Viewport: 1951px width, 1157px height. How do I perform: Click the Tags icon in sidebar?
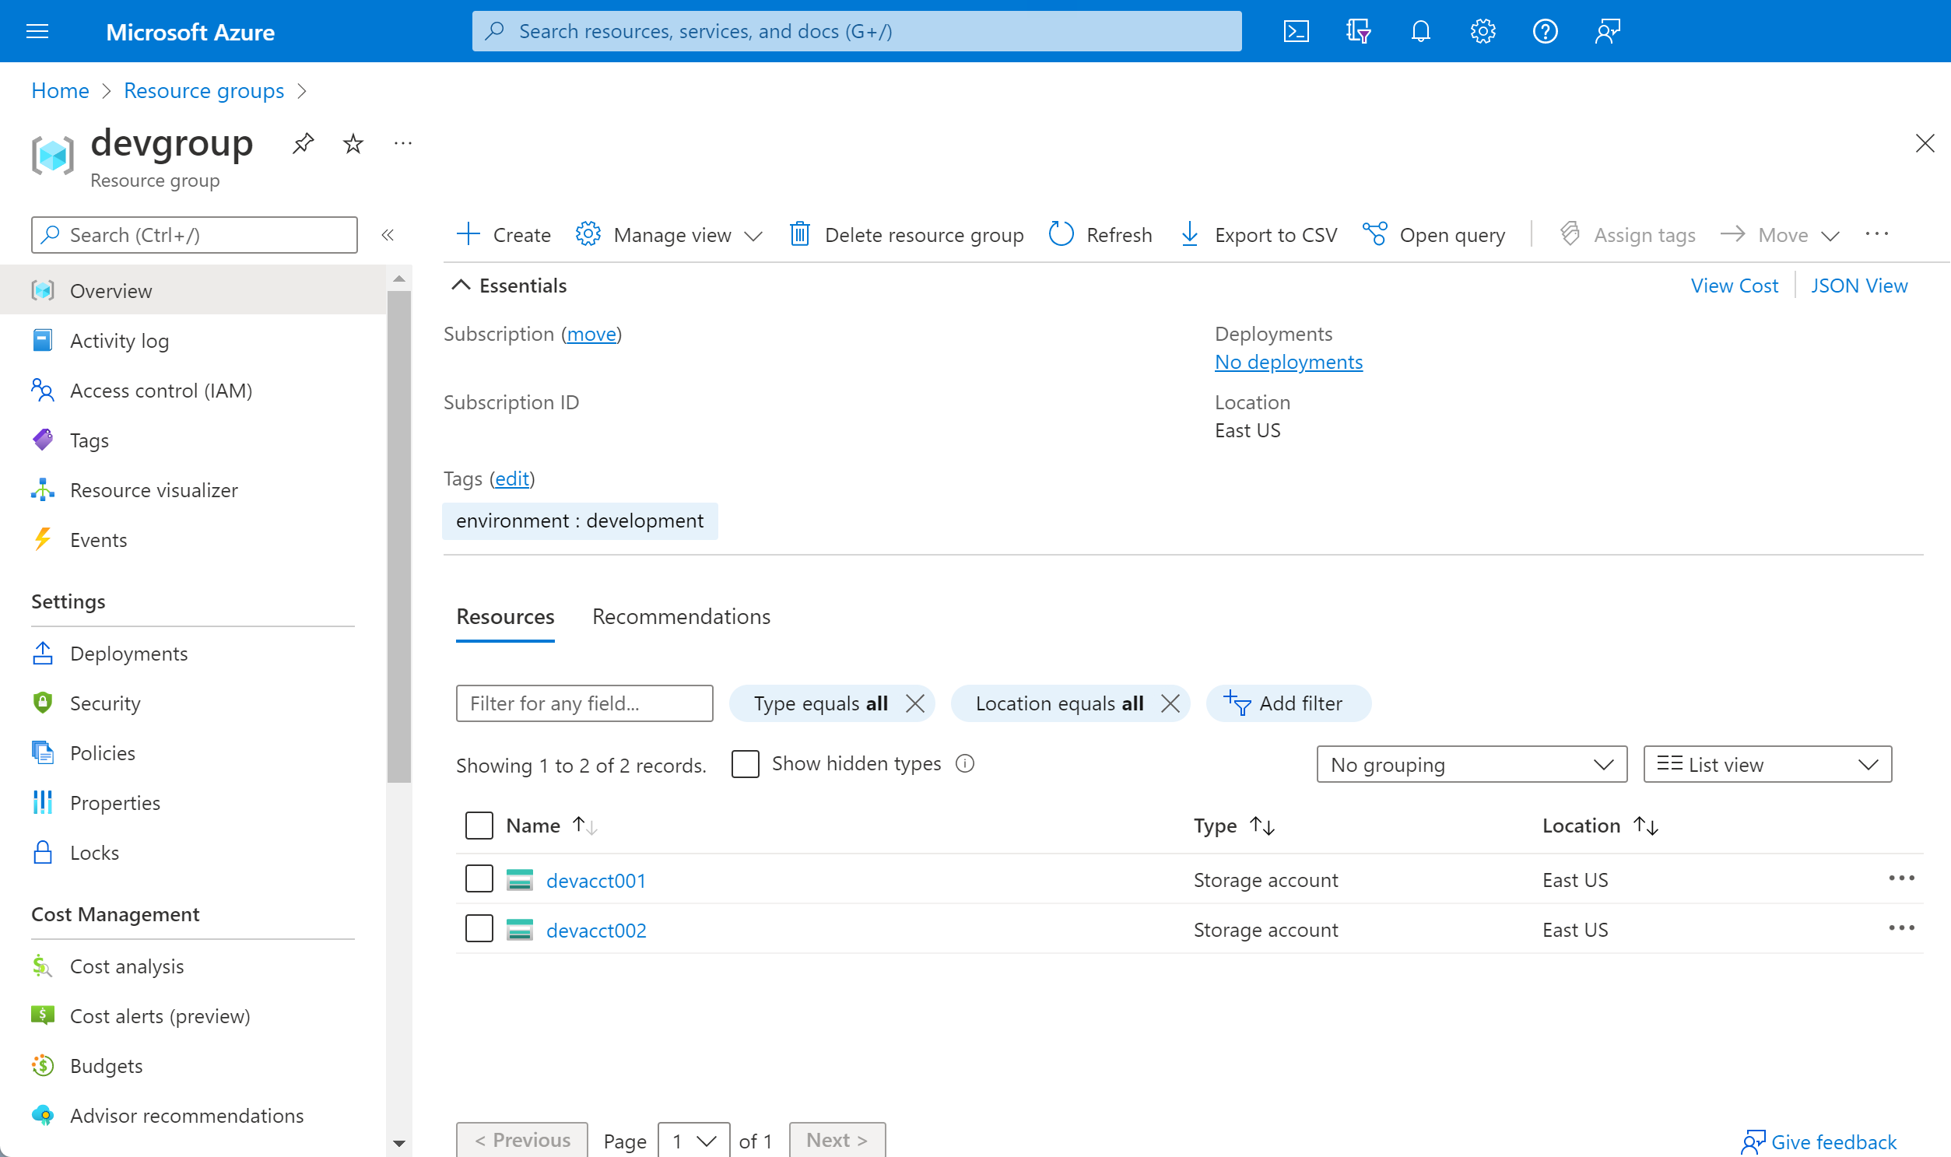[x=45, y=440]
